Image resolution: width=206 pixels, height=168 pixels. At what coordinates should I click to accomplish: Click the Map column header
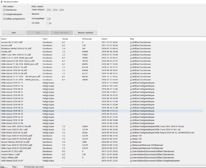coord(165,39)
